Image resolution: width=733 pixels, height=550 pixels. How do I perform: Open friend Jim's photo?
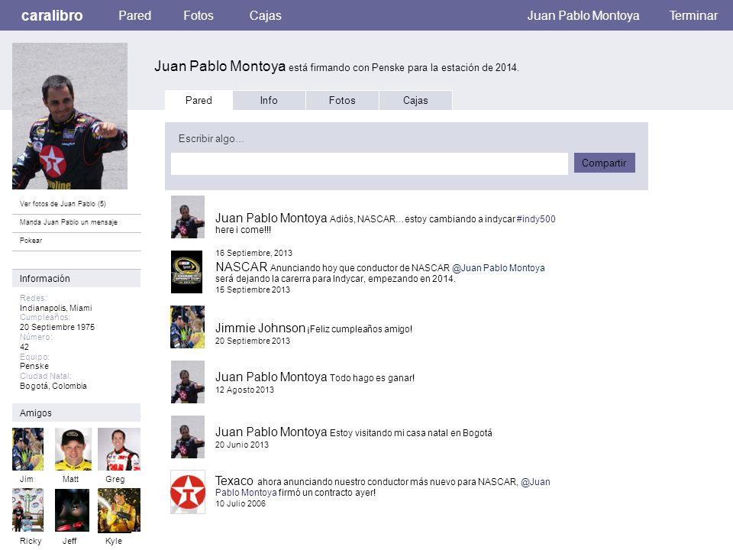(x=27, y=449)
